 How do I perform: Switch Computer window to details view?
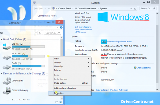coord(57,102)
